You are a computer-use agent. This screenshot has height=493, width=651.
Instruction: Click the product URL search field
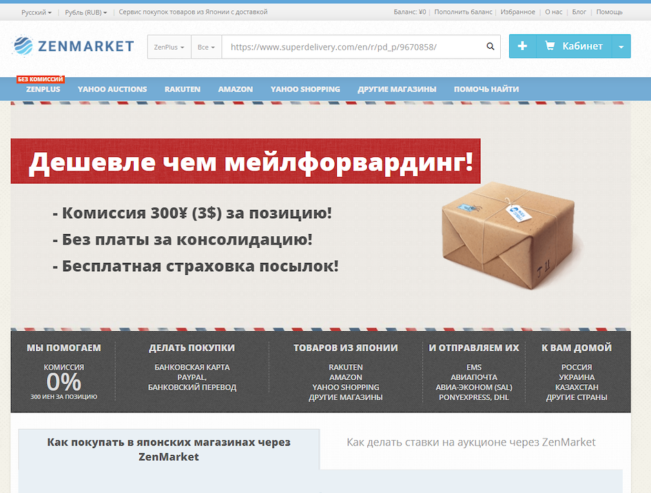pos(354,47)
